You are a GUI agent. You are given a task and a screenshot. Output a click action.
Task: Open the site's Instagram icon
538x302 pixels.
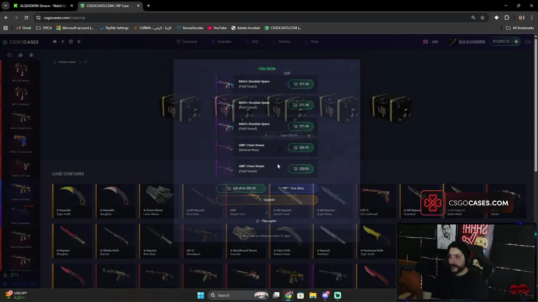coord(71,42)
